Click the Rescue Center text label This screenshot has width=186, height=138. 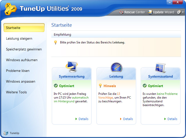[x=135, y=12]
